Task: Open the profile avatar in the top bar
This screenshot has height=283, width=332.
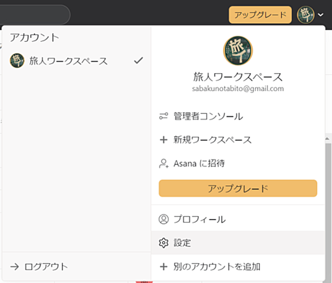Action: pyautogui.click(x=305, y=15)
